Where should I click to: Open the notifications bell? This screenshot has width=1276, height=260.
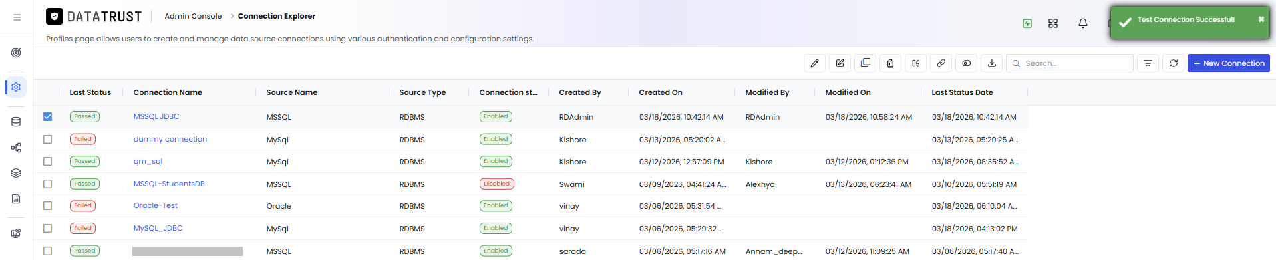coord(1083,23)
